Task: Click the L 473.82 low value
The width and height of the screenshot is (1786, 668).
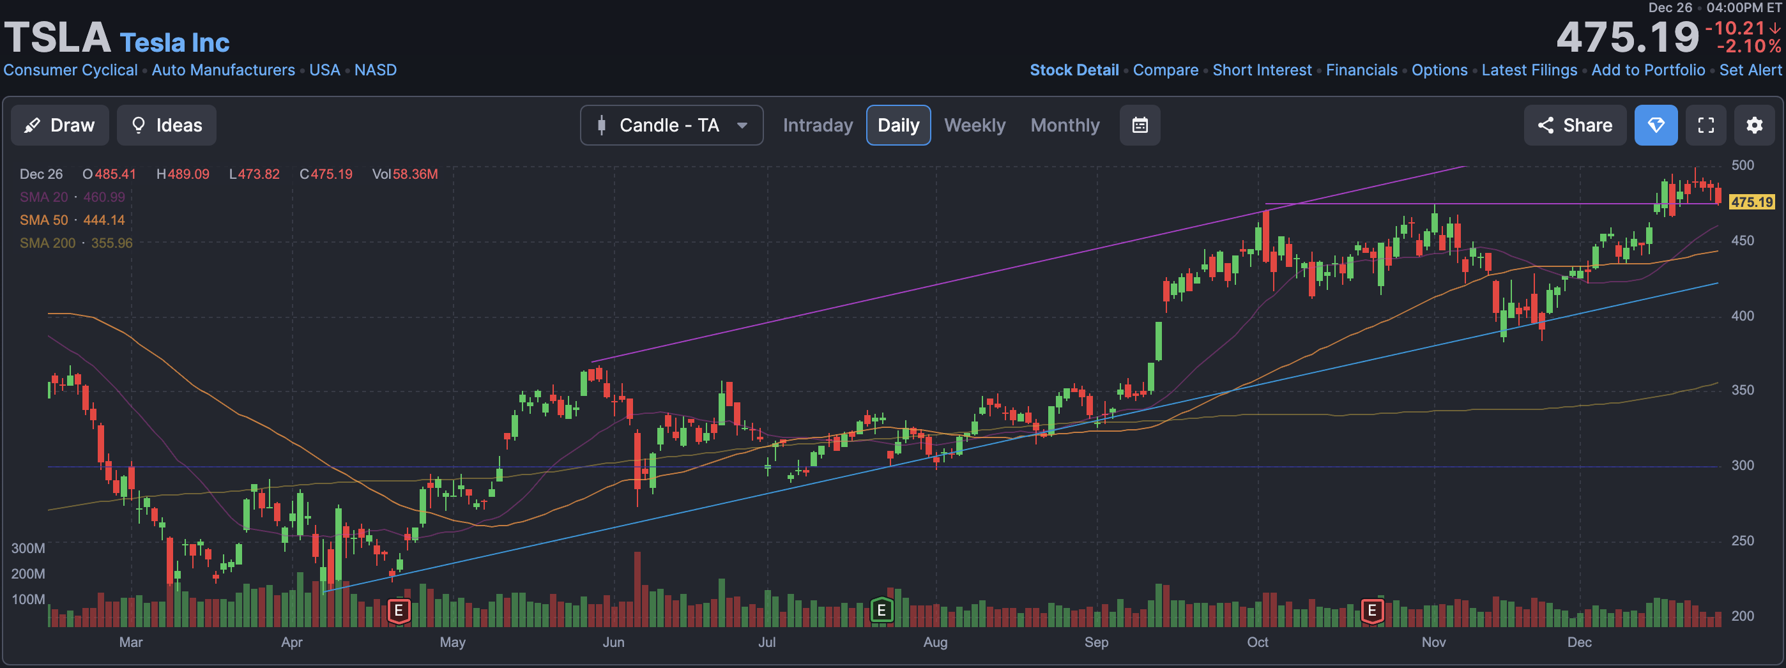Action: pyautogui.click(x=254, y=174)
